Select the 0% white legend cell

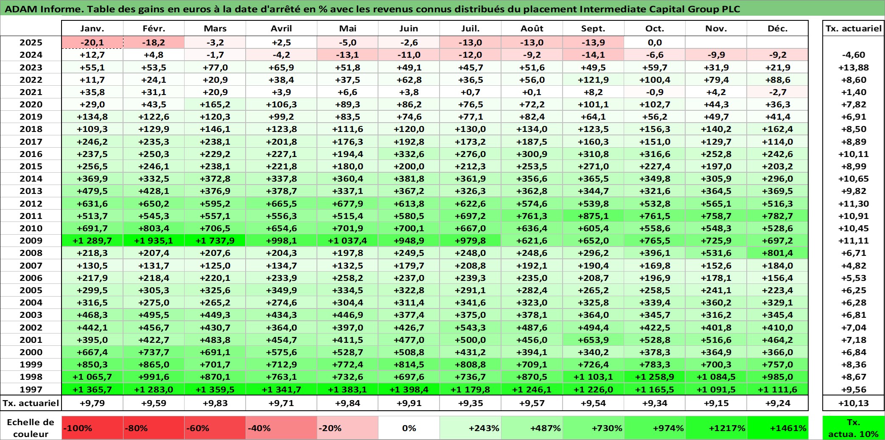click(409, 428)
